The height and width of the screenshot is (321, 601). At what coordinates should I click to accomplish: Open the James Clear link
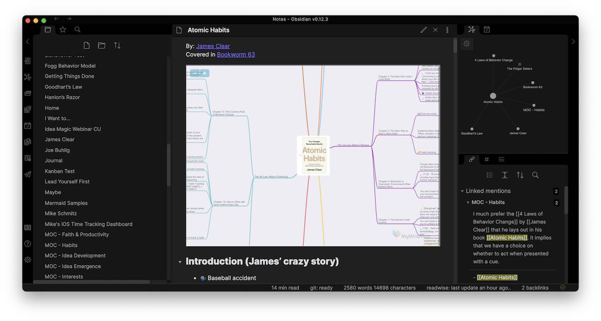(x=213, y=46)
